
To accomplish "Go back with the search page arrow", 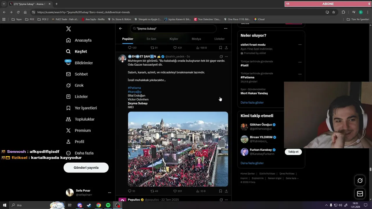I will coord(121,28).
